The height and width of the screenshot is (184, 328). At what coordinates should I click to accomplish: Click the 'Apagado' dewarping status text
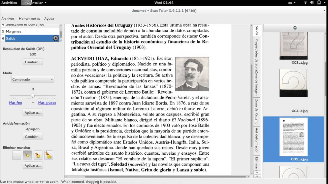tap(33, 129)
